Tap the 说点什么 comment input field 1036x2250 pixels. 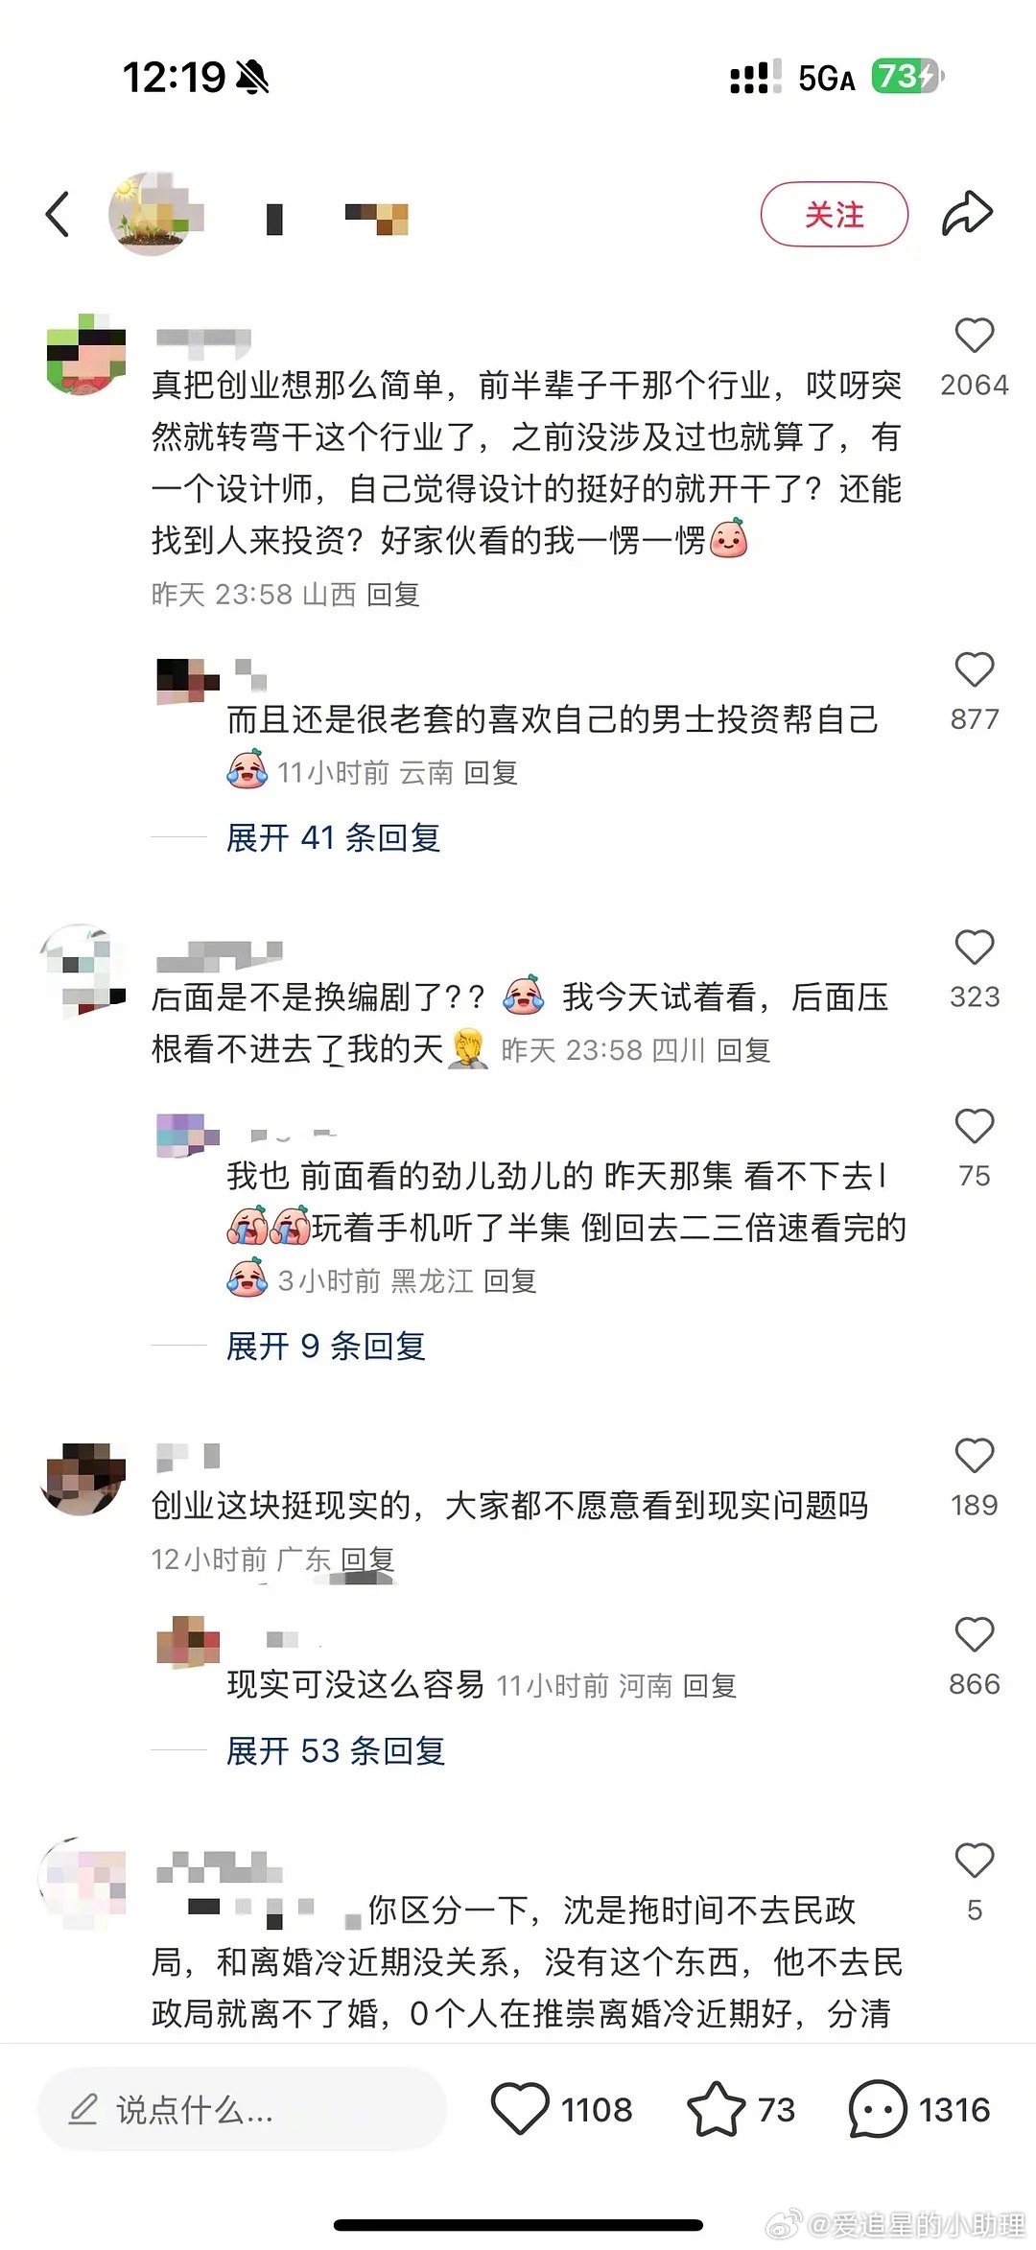pyautogui.click(x=242, y=2109)
